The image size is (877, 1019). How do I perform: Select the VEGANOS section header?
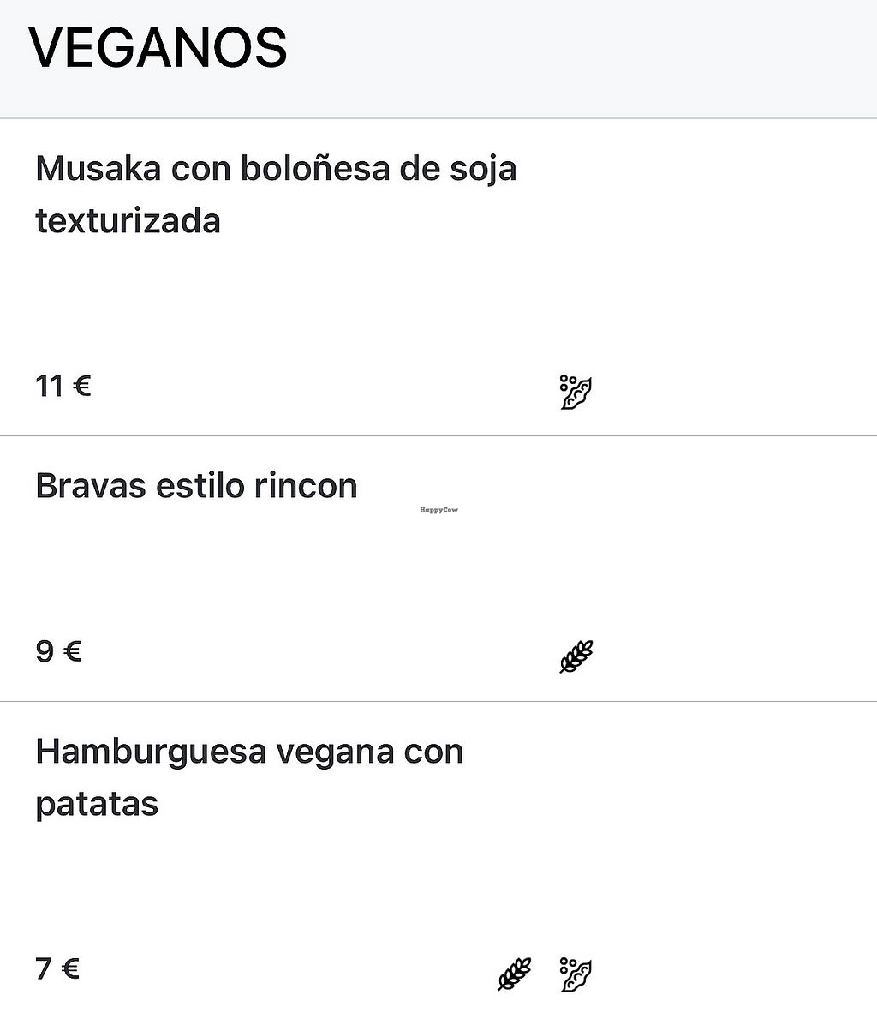(158, 49)
